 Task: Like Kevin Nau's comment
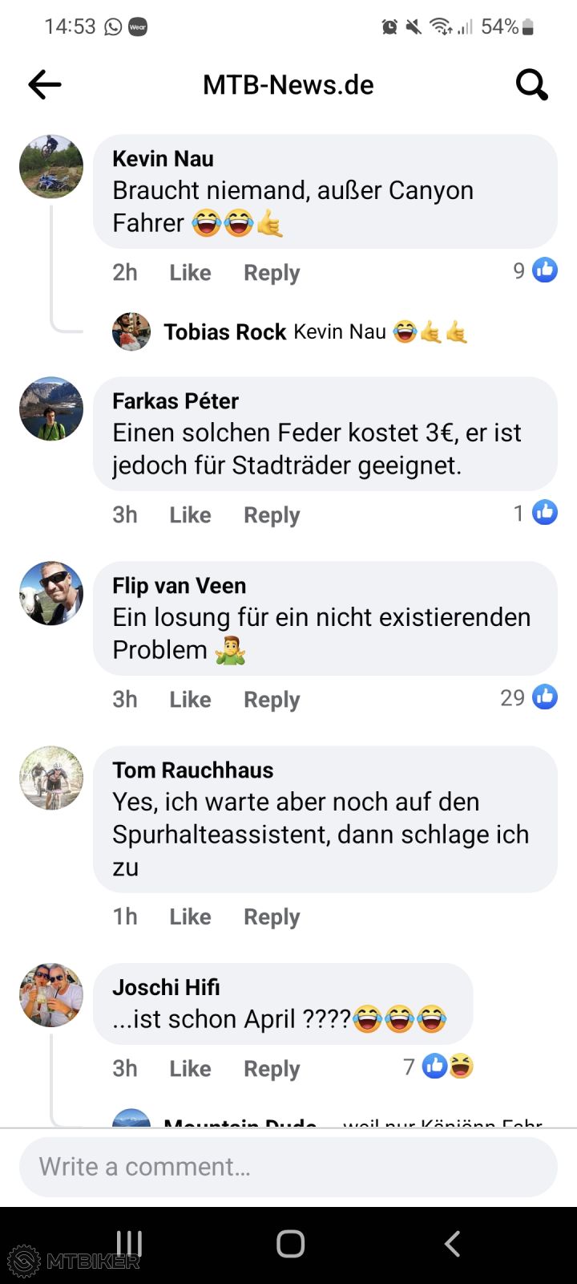click(190, 273)
